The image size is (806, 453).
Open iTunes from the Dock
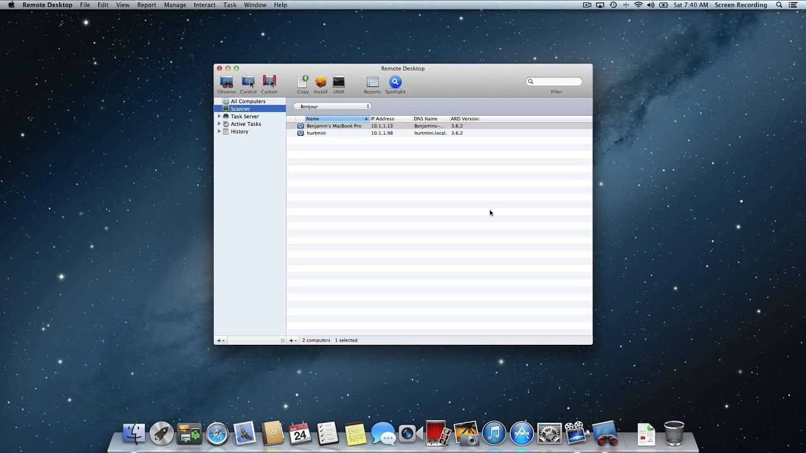494,433
